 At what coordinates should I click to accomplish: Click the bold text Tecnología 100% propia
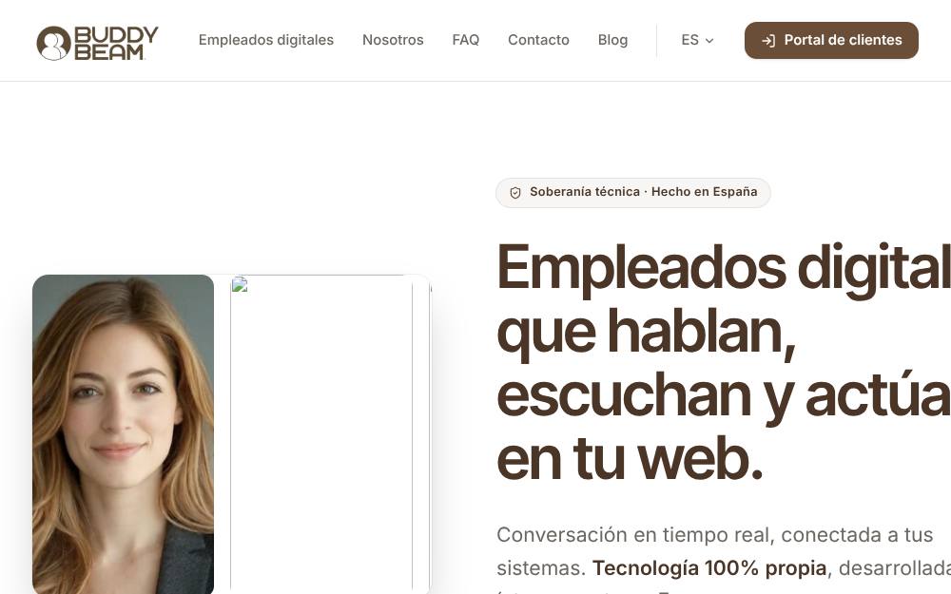pyautogui.click(x=709, y=568)
